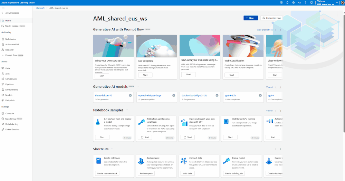This screenshot has height=181, width=345.
Task: Click the Microsoft breadcrumb link
Action: coord(40,8)
